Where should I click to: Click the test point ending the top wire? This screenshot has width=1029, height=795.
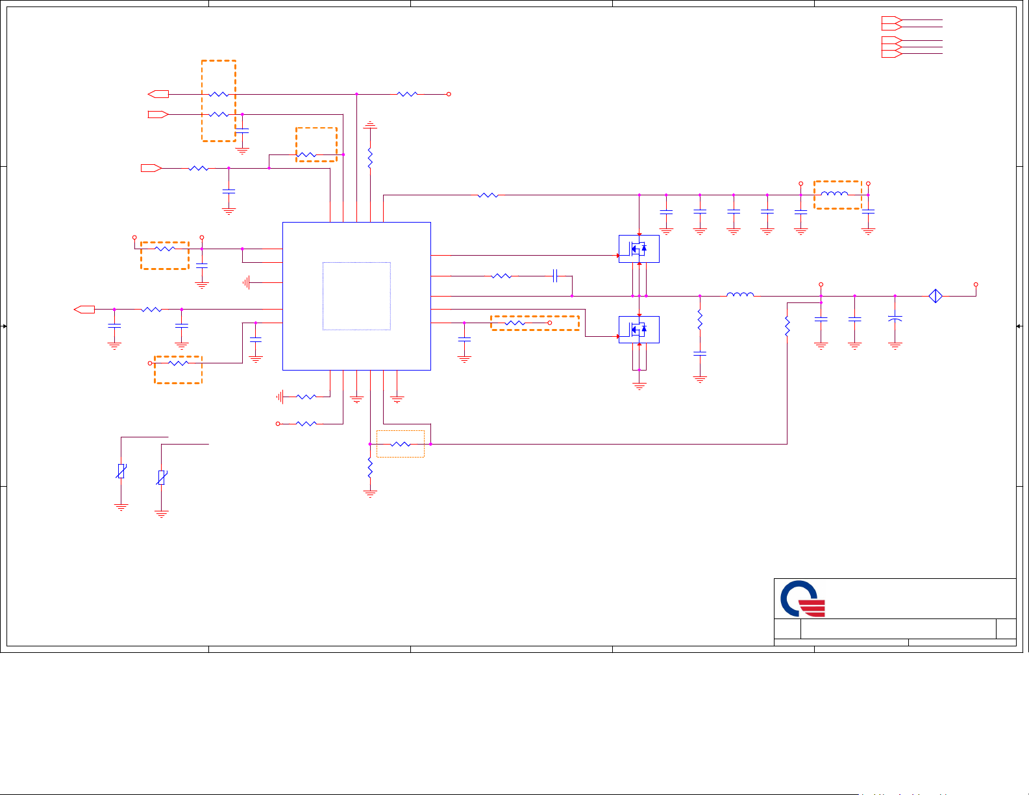[449, 94]
